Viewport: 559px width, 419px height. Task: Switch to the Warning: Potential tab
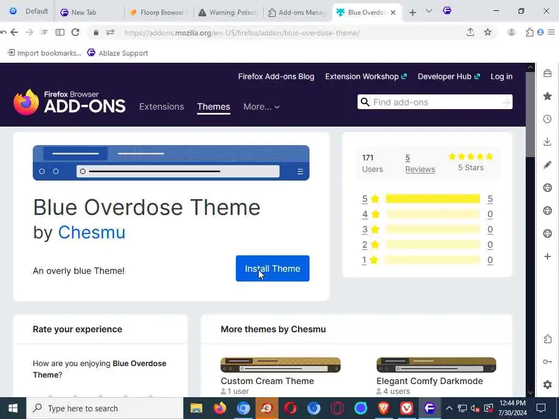click(x=228, y=13)
